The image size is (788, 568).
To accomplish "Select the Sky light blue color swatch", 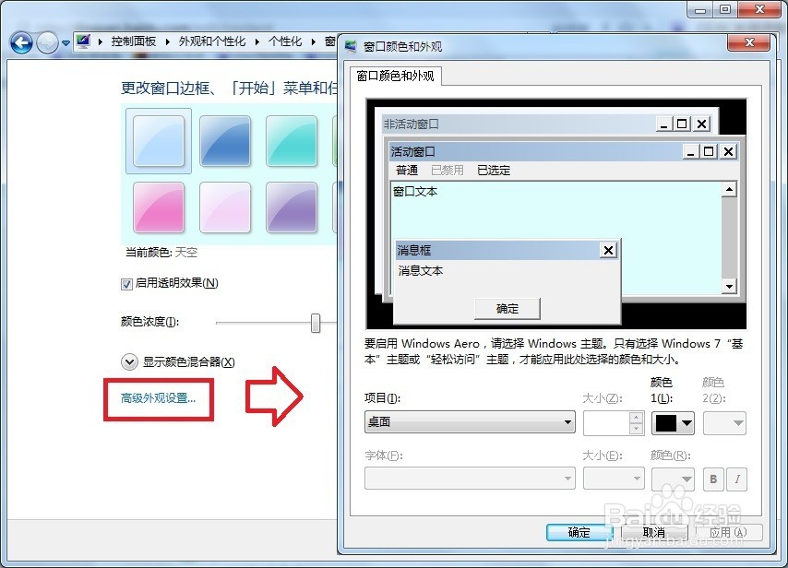I will click(159, 141).
